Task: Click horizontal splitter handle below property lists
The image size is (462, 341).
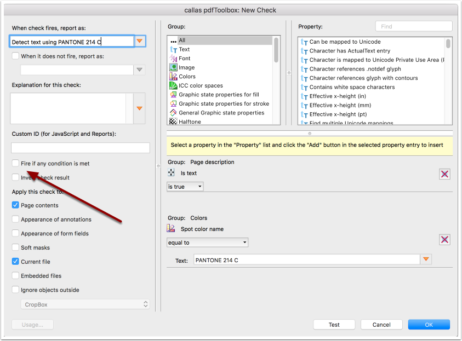Action: point(310,134)
